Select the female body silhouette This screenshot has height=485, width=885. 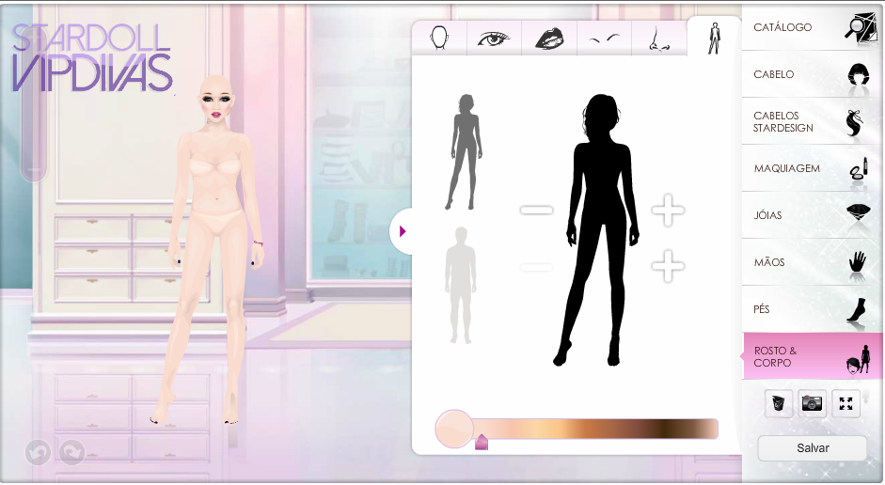point(466,152)
